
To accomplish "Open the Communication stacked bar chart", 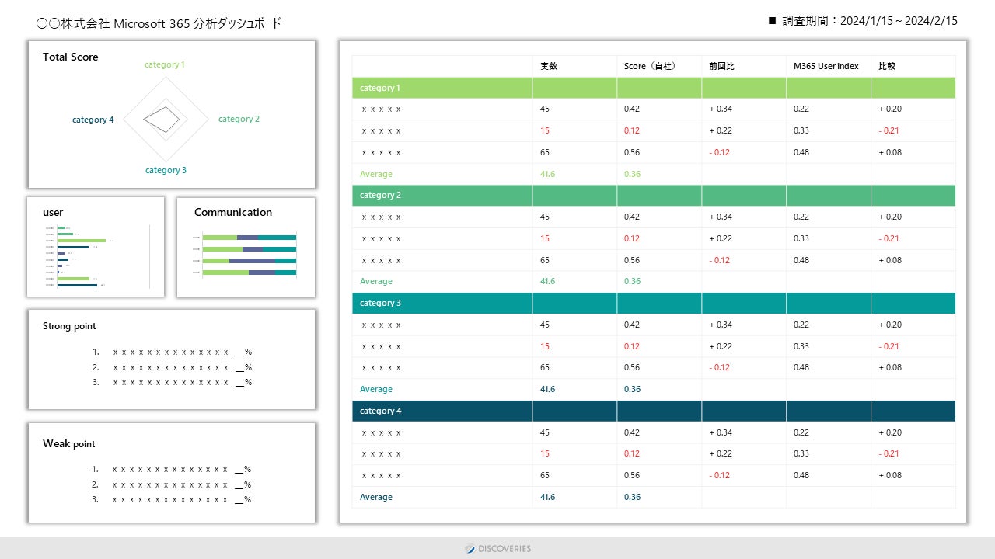I will point(245,255).
